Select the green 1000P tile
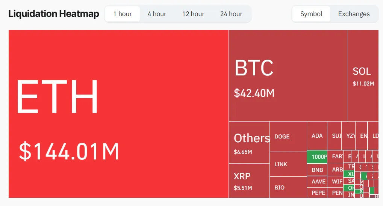 click(317, 157)
